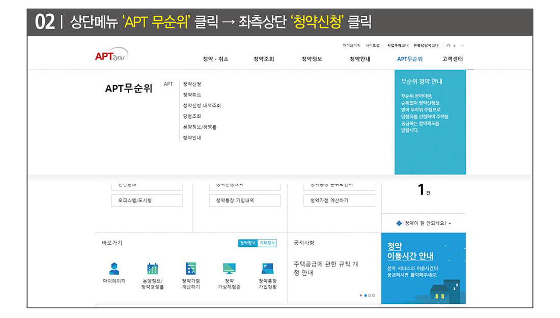Switch to the 청약정보 shortcut tab
This screenshot has height=318, width=560.
[248, 243]
